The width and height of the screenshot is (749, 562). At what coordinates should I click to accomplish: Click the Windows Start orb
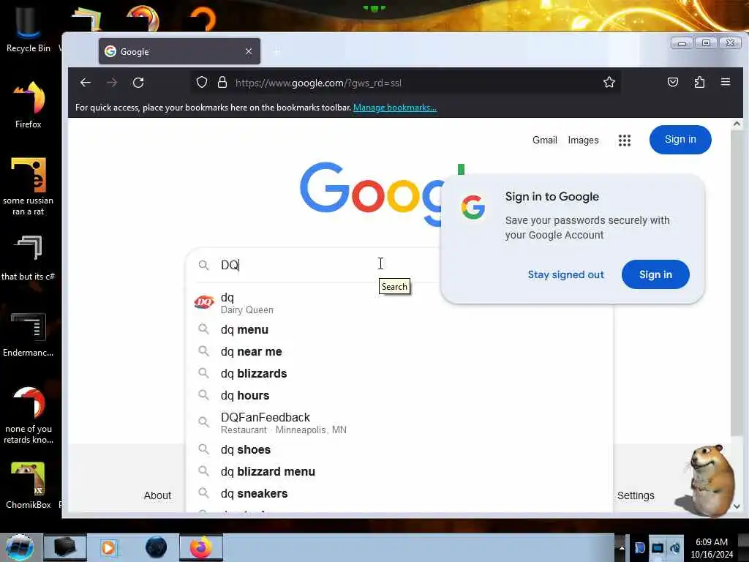(20, 547)
